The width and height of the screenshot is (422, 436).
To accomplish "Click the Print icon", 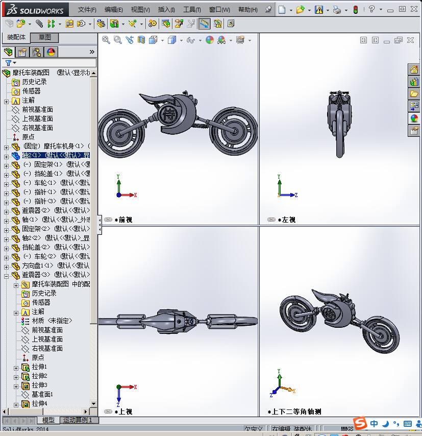I will click(337, 10).
